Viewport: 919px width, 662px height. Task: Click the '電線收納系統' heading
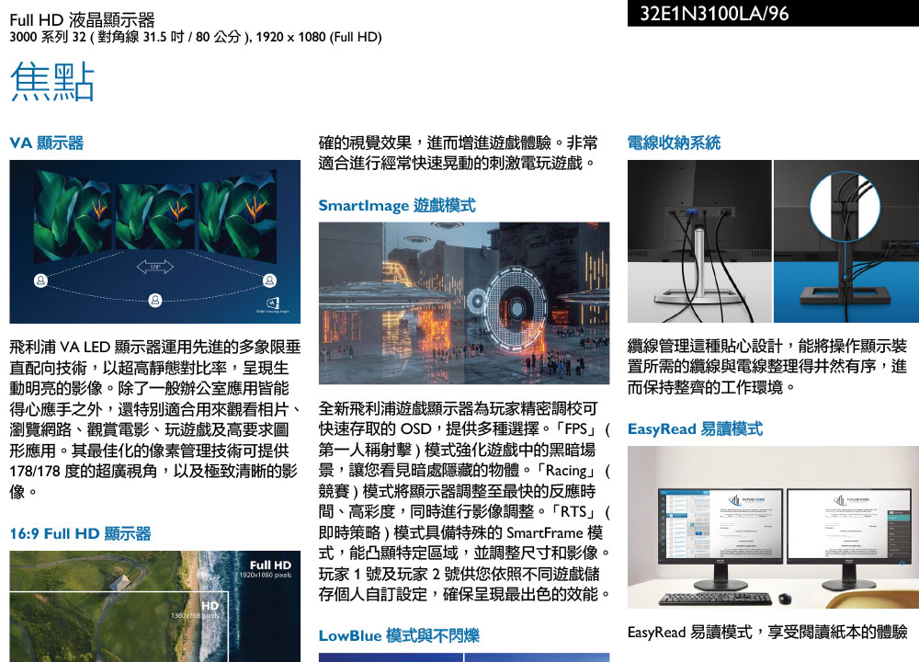[x=674, y=143]
